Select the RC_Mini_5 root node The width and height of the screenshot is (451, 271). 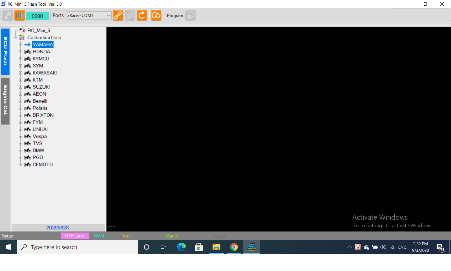pos(39,30)
